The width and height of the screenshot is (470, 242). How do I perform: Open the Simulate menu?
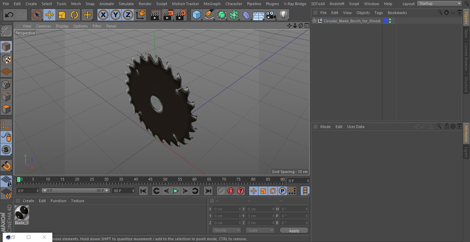click(126, 4)
